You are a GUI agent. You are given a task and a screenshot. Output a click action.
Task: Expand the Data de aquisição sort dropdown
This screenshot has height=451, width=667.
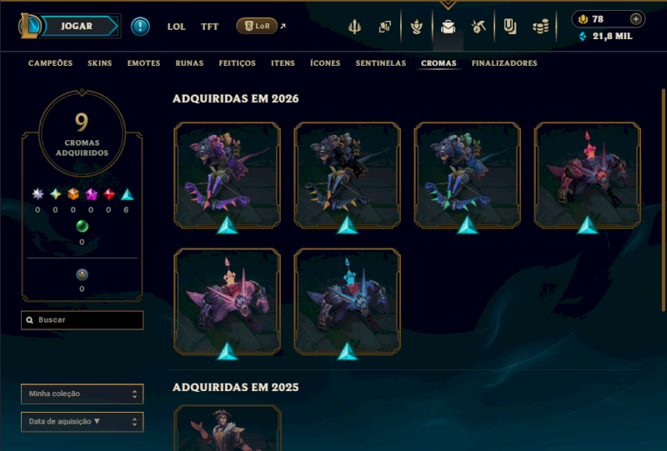pyautogui.click(x=82, y=422)
